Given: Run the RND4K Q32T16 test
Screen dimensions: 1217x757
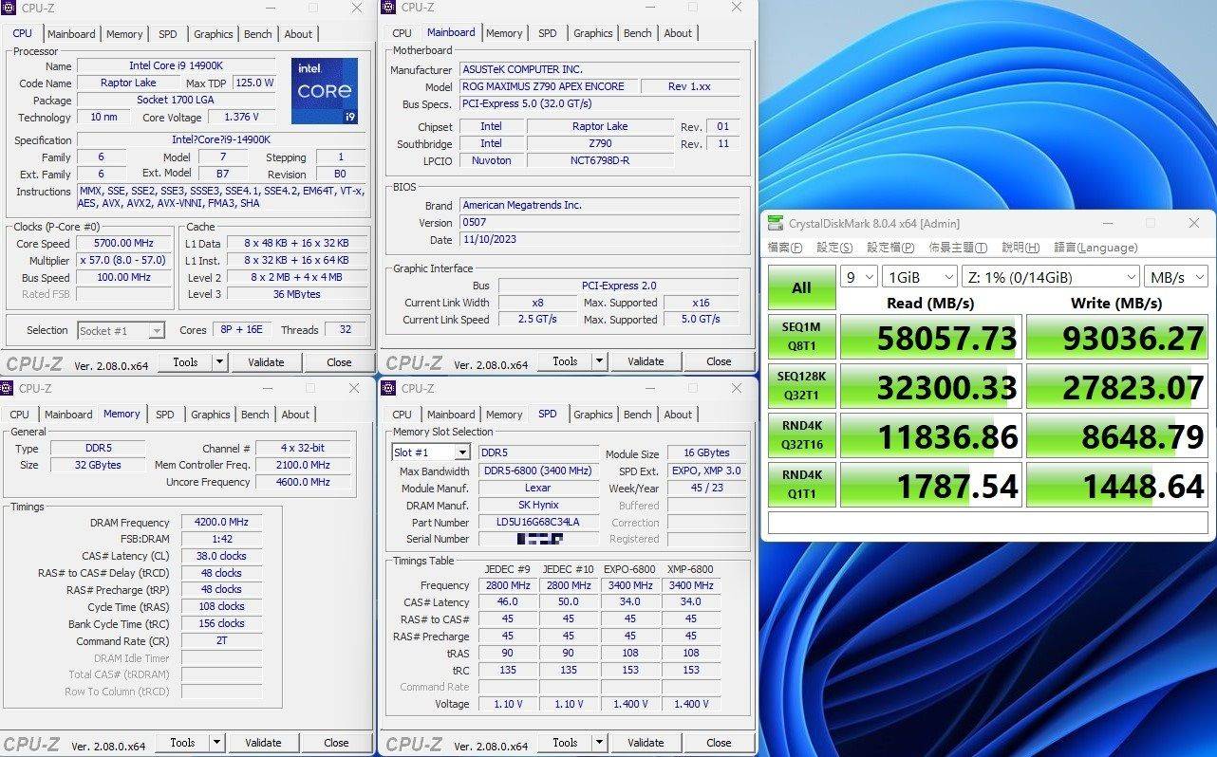Looking at the screenshot, I should click(x=801, y=436).
